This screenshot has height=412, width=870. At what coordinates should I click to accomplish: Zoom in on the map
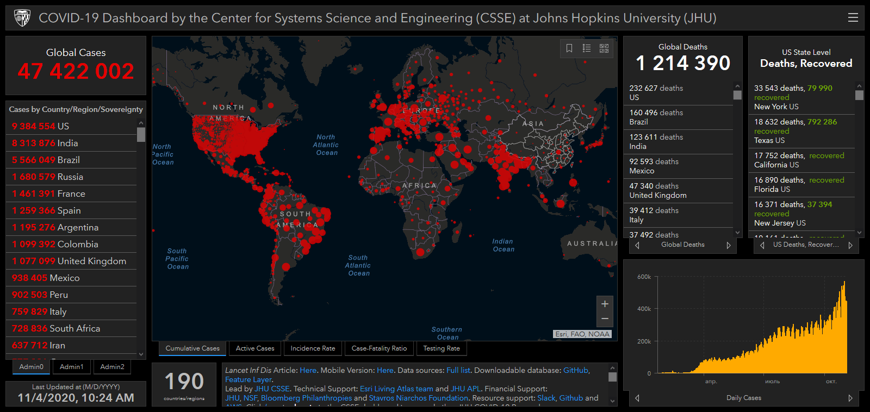coord(605,304)
